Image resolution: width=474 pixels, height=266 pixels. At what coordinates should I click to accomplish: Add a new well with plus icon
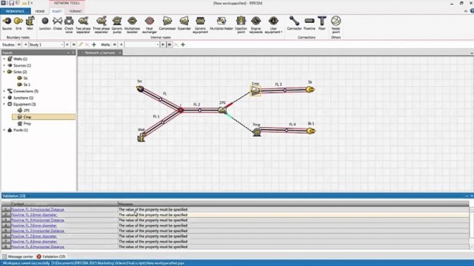click(x=183, y=45)
